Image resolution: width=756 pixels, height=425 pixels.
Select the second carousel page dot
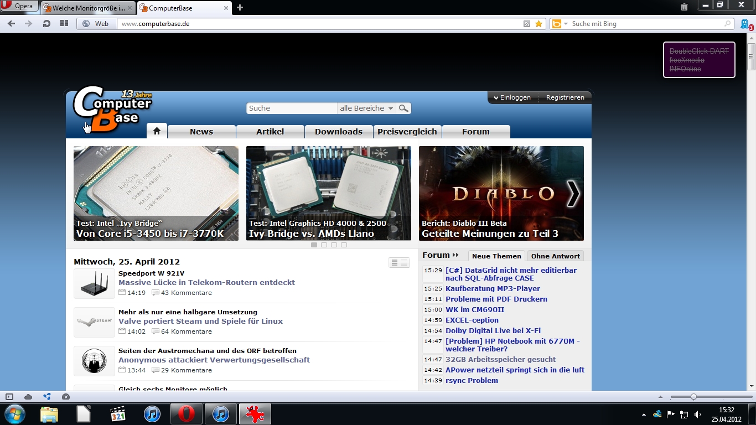tap(324, 245)
